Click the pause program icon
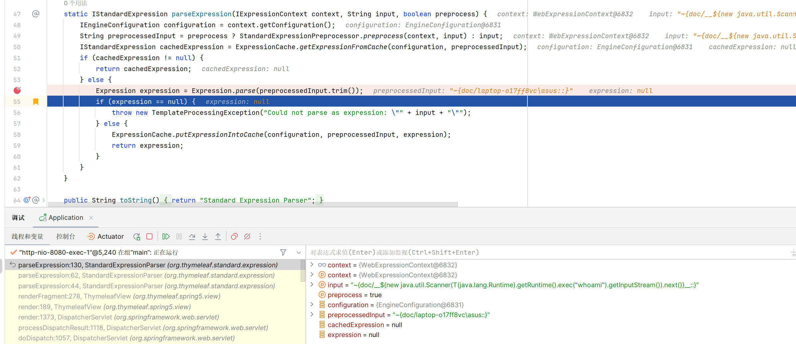 [x=179, y=236]
